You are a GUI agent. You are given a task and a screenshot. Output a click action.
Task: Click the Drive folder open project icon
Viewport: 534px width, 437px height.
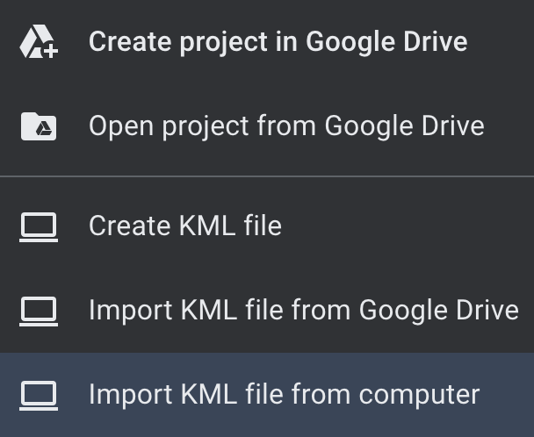point(39,126)
